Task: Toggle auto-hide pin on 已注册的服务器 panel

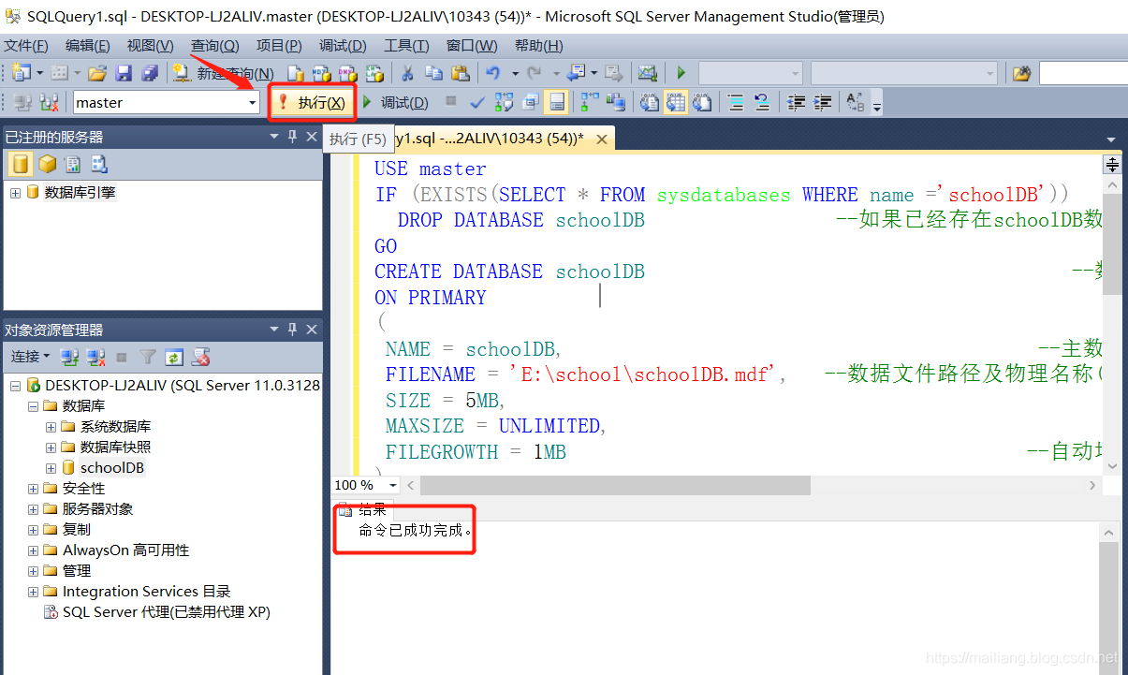Action: [293, 136]
